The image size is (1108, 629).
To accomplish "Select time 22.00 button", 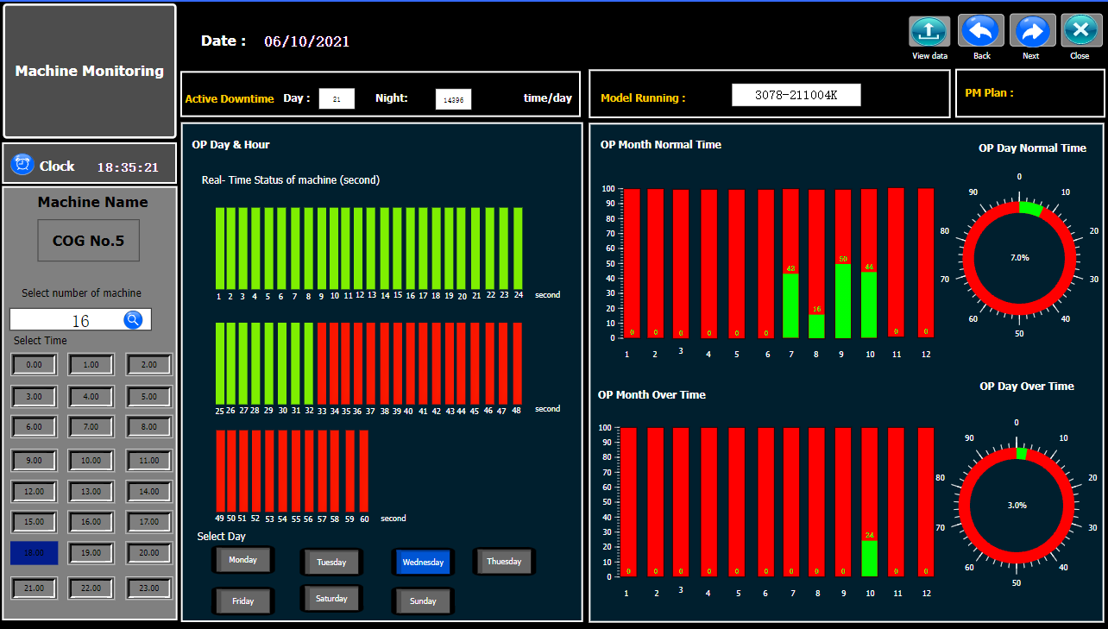I will pos(91,588).
